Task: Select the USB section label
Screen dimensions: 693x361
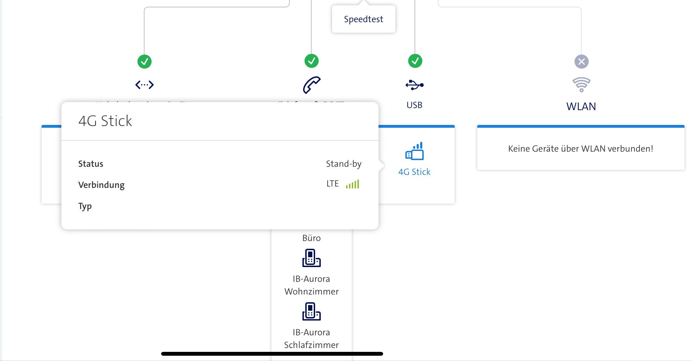Action: coord(414,105)
